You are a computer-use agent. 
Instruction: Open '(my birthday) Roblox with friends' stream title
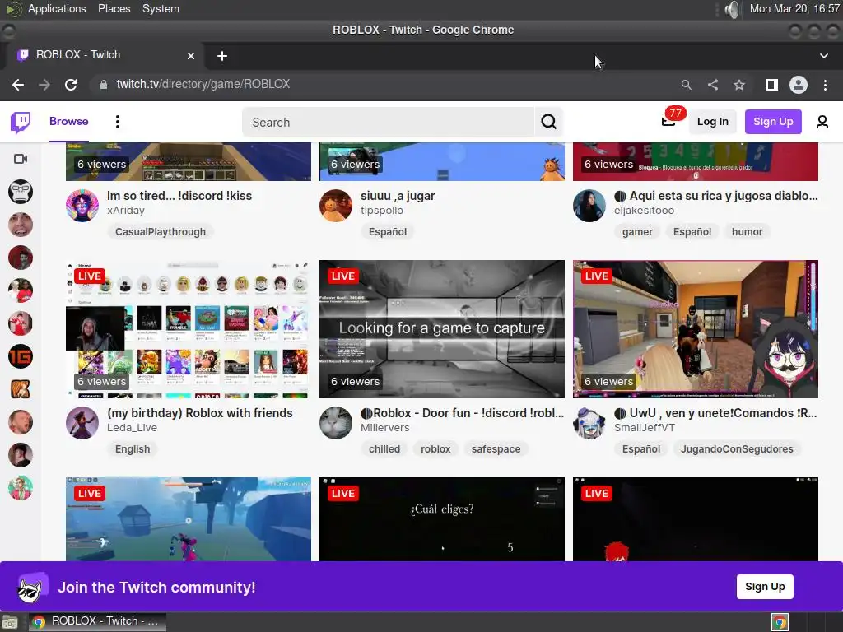click(200, 413)
